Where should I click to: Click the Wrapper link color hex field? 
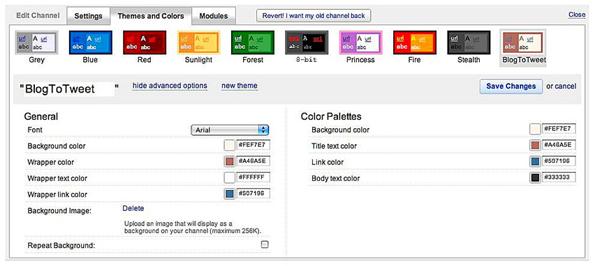[253, 194]
